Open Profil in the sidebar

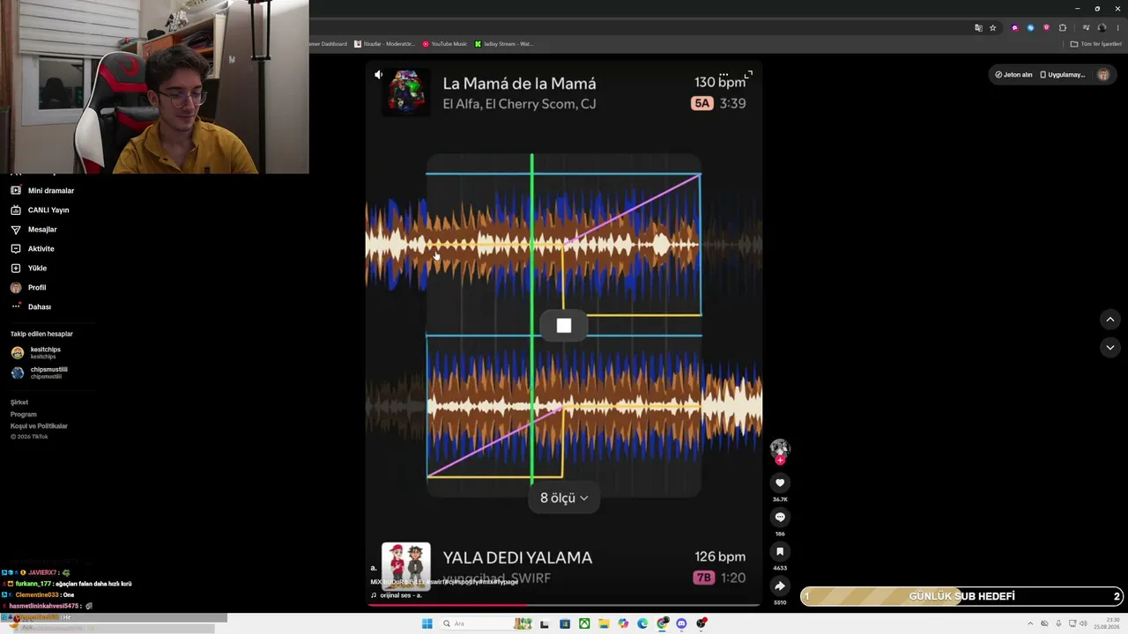click(28, 287)
